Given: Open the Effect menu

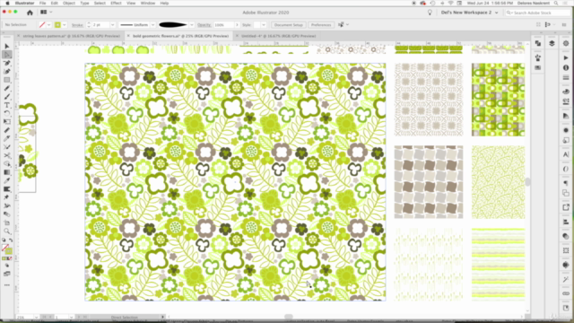Looking at the screenshot, I should click(116, 3).
